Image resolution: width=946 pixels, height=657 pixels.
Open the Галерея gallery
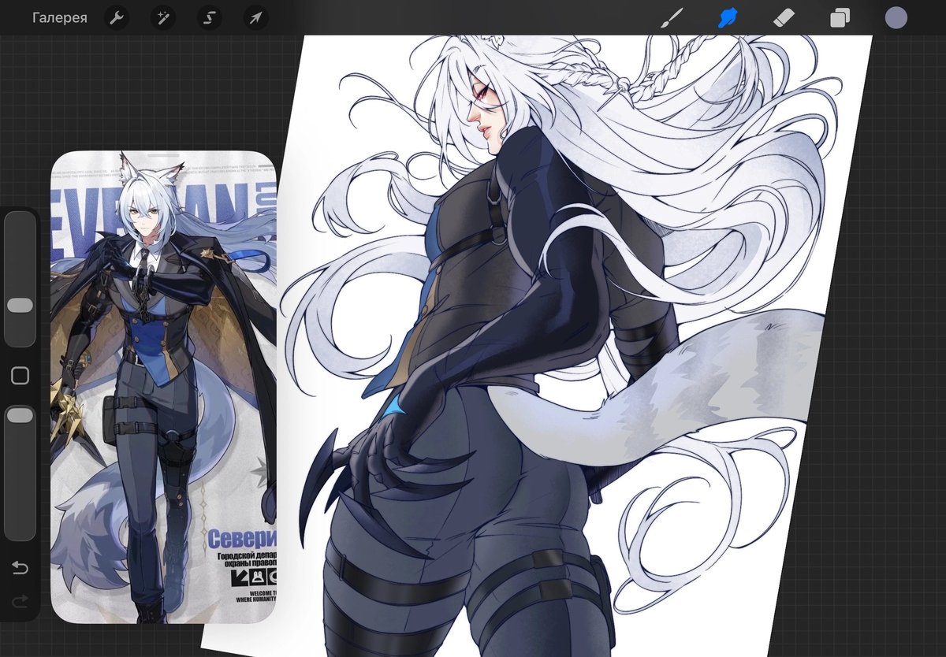(60, 18)
